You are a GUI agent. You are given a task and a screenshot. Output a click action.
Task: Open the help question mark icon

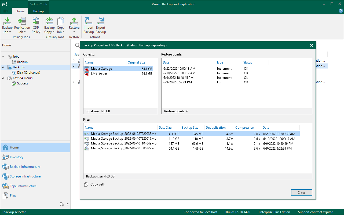[x=341, y=11]
